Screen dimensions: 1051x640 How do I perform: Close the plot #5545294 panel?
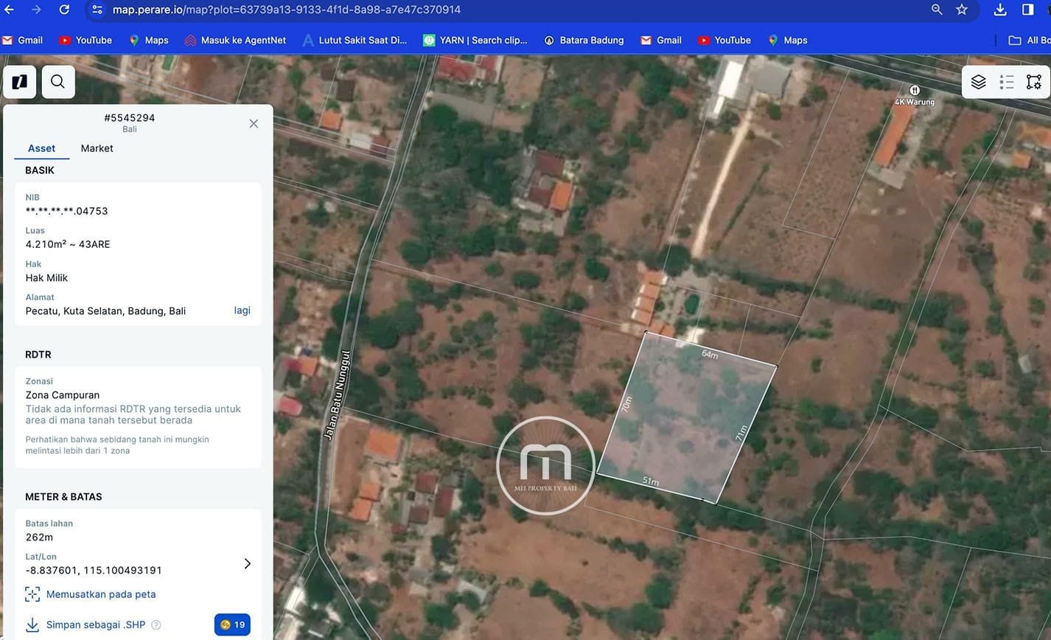[254, 123]
